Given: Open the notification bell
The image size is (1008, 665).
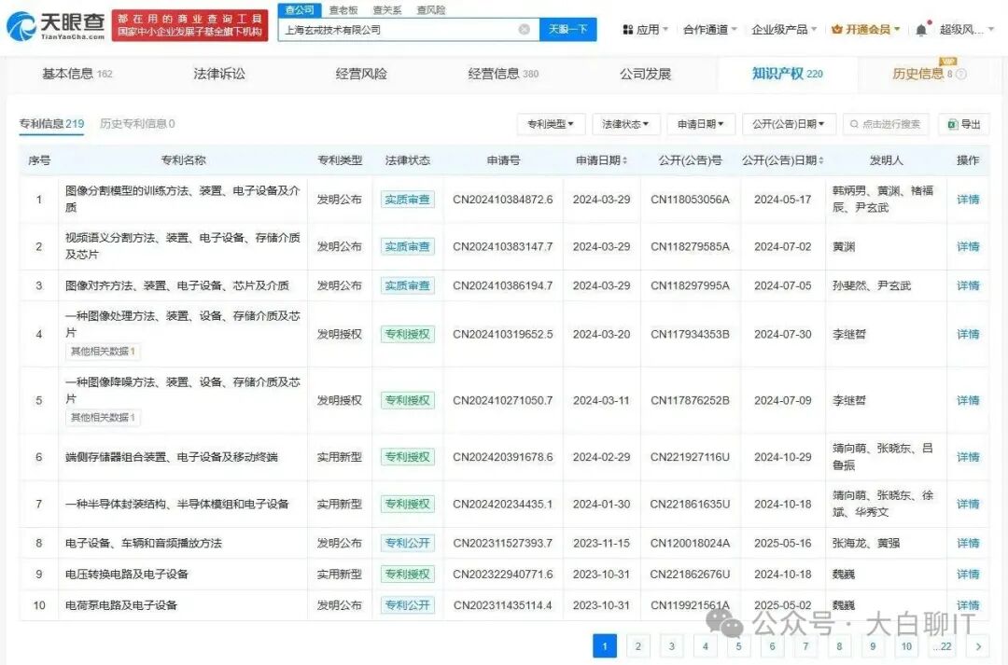Looking at the screenshot, I should pyautogui.click(x=924, y=29).
